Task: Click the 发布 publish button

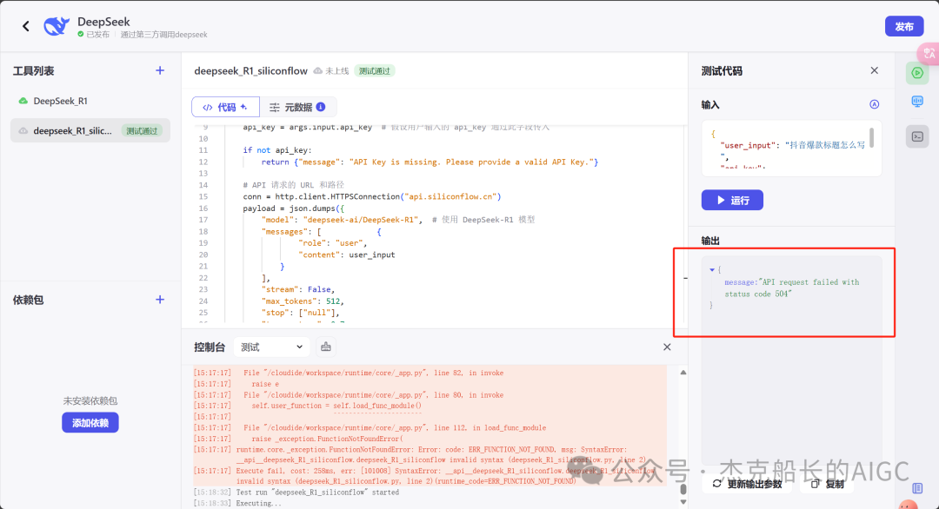Action: coord(903,26)
